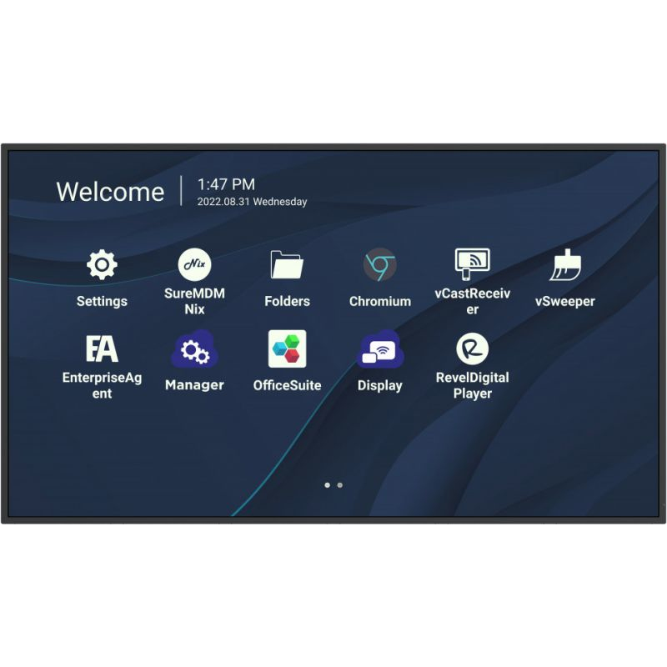This screenshot has width=667, height=667.
Task: Start the vSweeper broom icon
Action: pyautogui.click(x=565, y=264)
